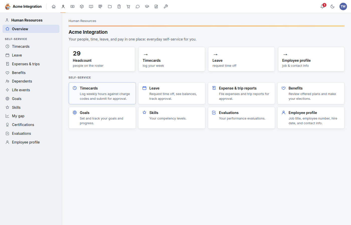This screenshot has width=351, height=225.
Task: Open the kanban board icon in top bar
Action: (x=100, y=6)
